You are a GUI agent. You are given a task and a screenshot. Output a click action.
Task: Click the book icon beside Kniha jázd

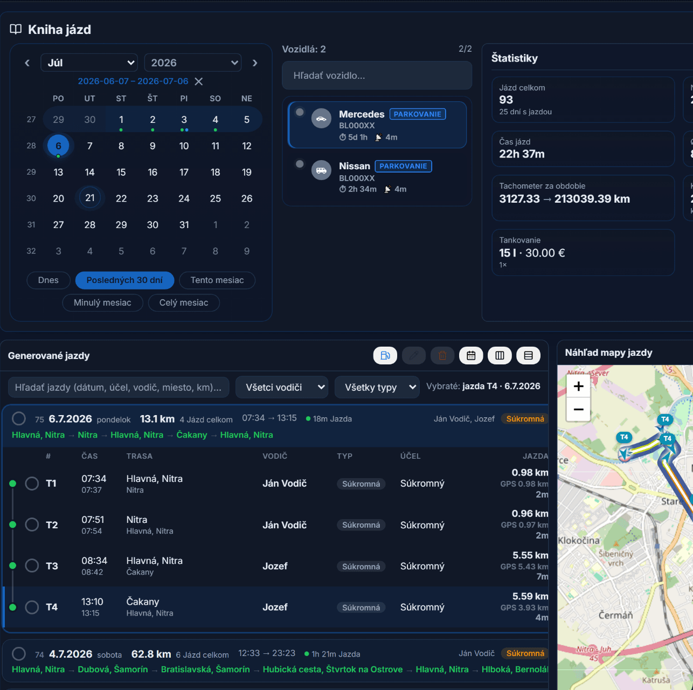[x=16, y=29]
